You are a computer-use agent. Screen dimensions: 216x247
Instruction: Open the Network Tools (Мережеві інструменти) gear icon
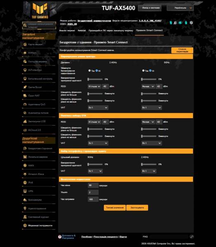coord(25,226)
